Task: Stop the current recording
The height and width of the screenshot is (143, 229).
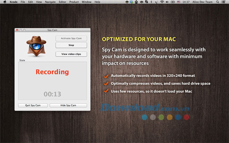Action: point(71,45)
